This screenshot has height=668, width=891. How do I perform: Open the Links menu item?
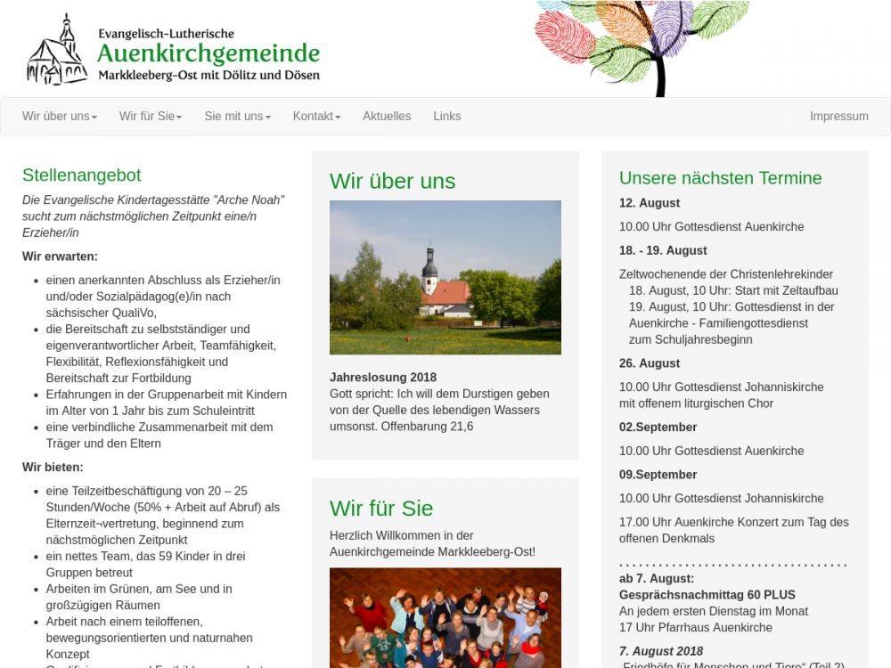pyautogui.click(x=446, y=116)
